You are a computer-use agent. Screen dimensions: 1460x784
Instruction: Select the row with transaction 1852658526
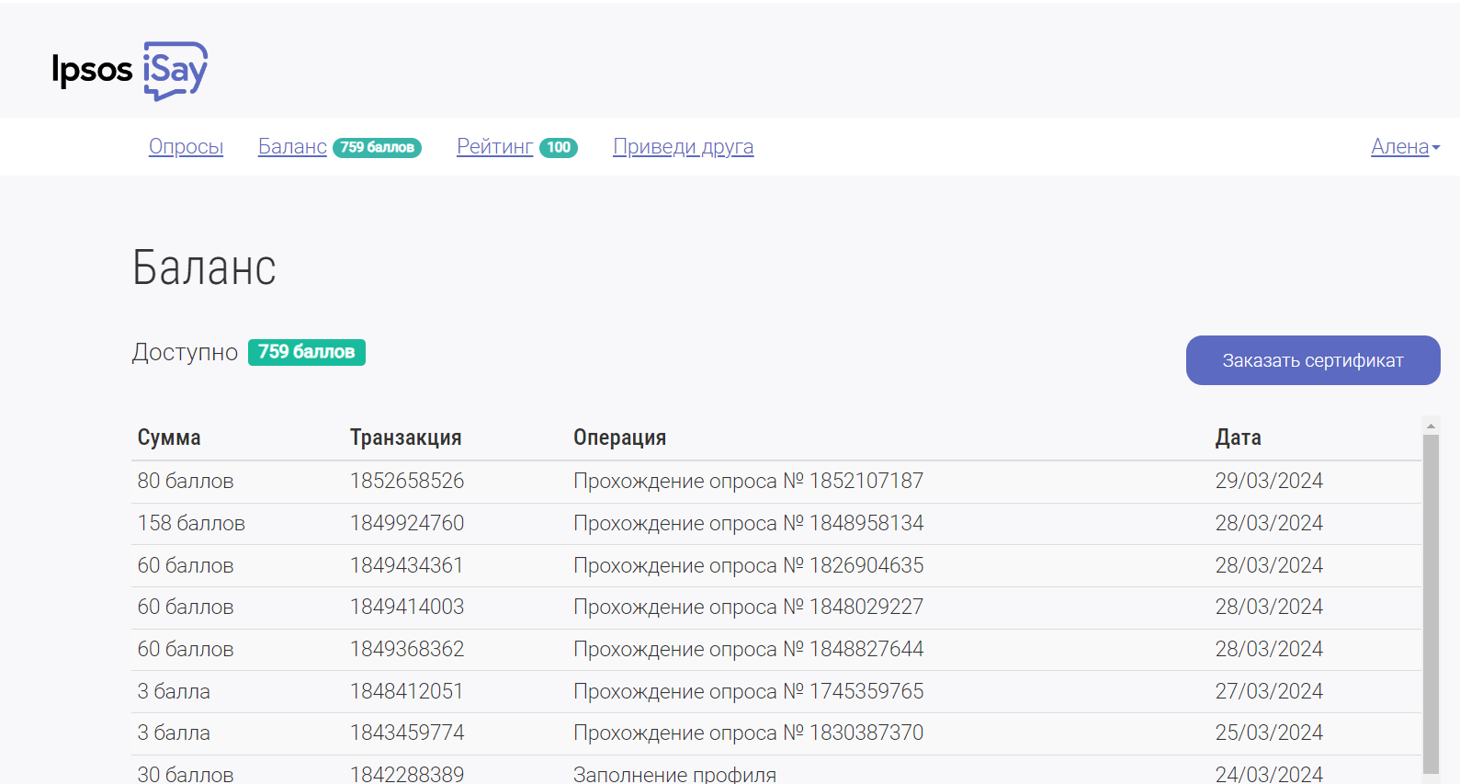(x=407, y=482)
